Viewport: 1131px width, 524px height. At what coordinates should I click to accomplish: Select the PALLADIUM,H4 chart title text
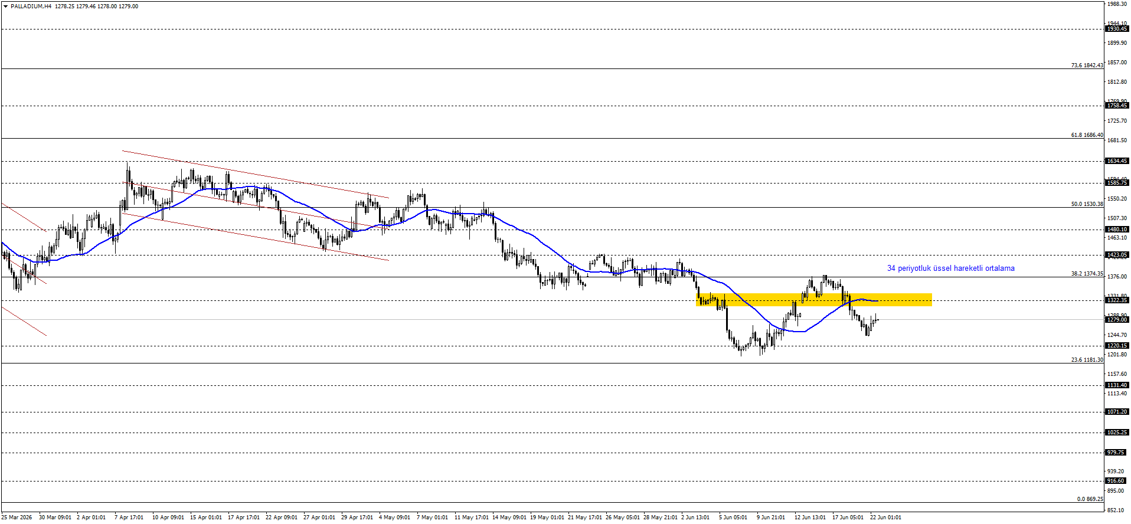[31, 6]
